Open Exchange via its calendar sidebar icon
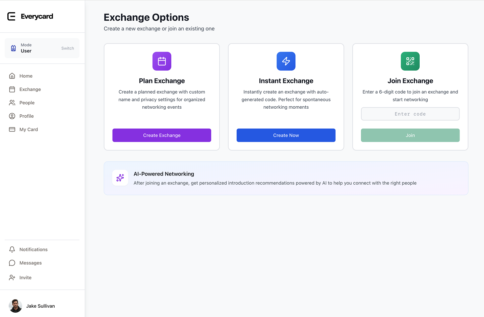Screen dimensions: 484x317 (12, 89)
